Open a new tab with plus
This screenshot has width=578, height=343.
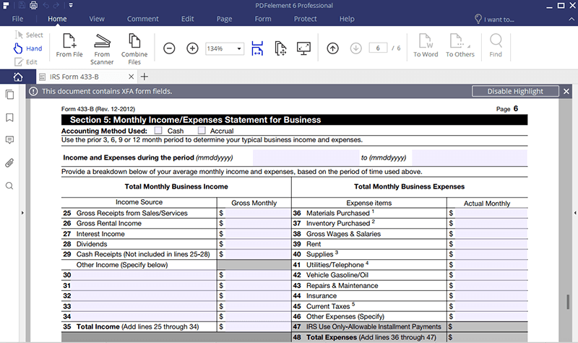(144, 77)
